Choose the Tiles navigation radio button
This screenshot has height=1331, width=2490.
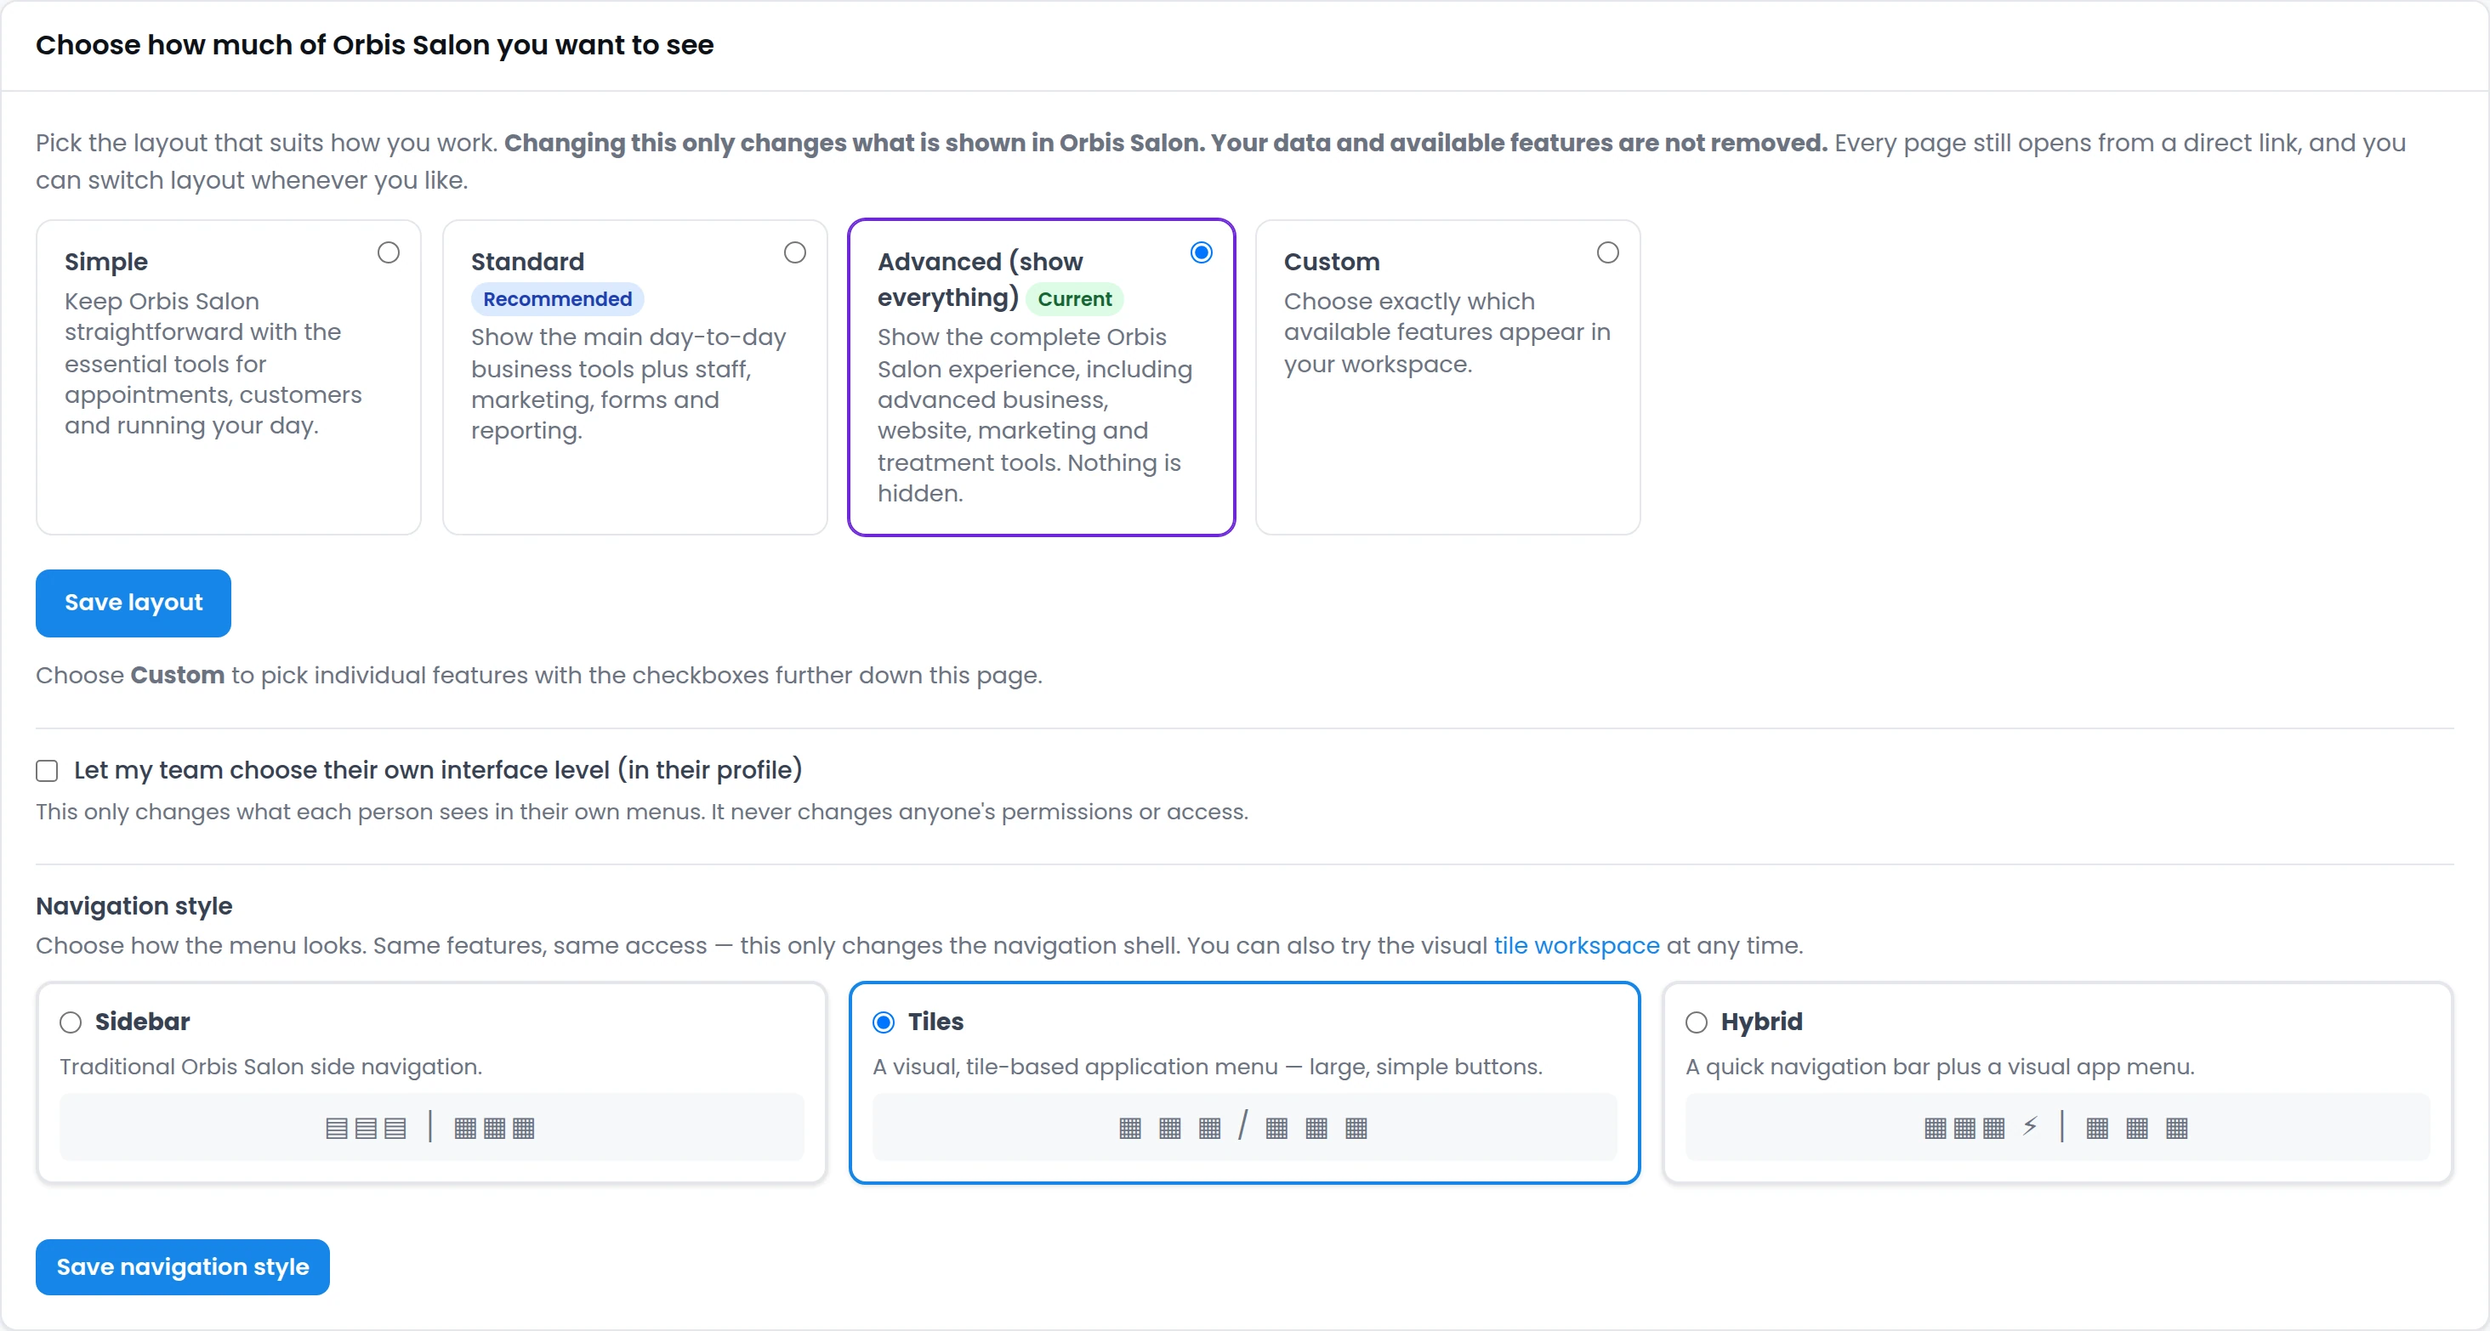click(884, 1022)
